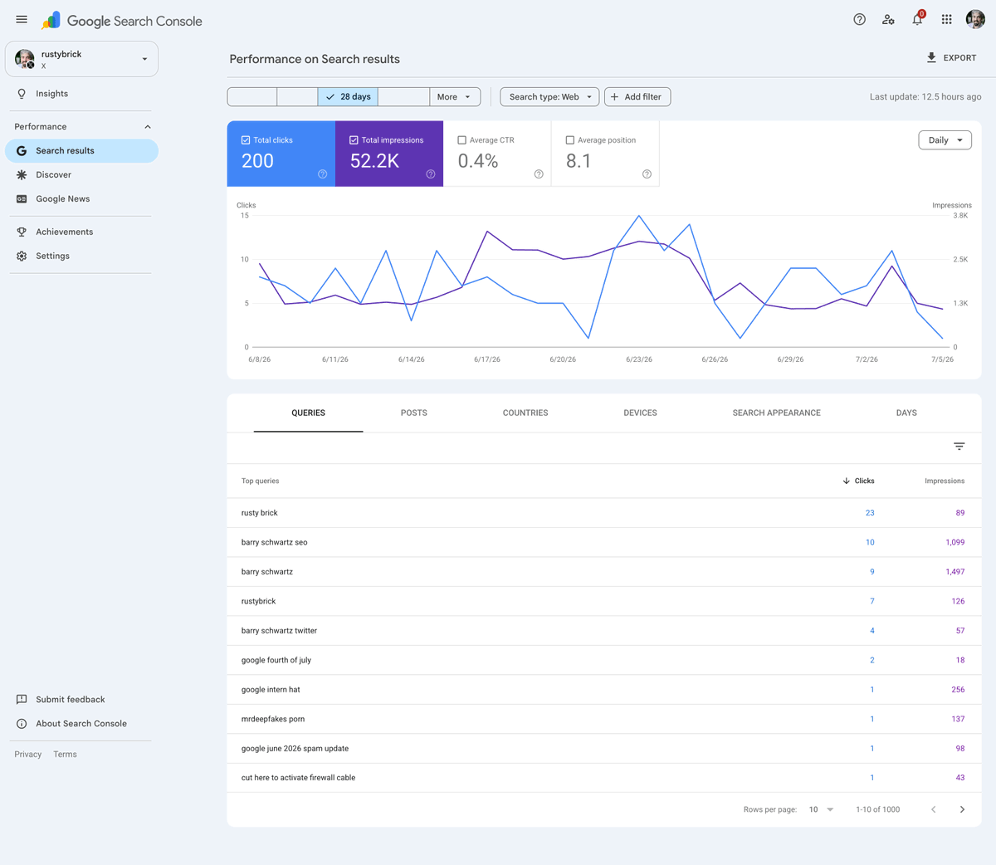The image size is (996, 865).
Task: Switch to the Search Appearance tab
Action: click(777, 413)
